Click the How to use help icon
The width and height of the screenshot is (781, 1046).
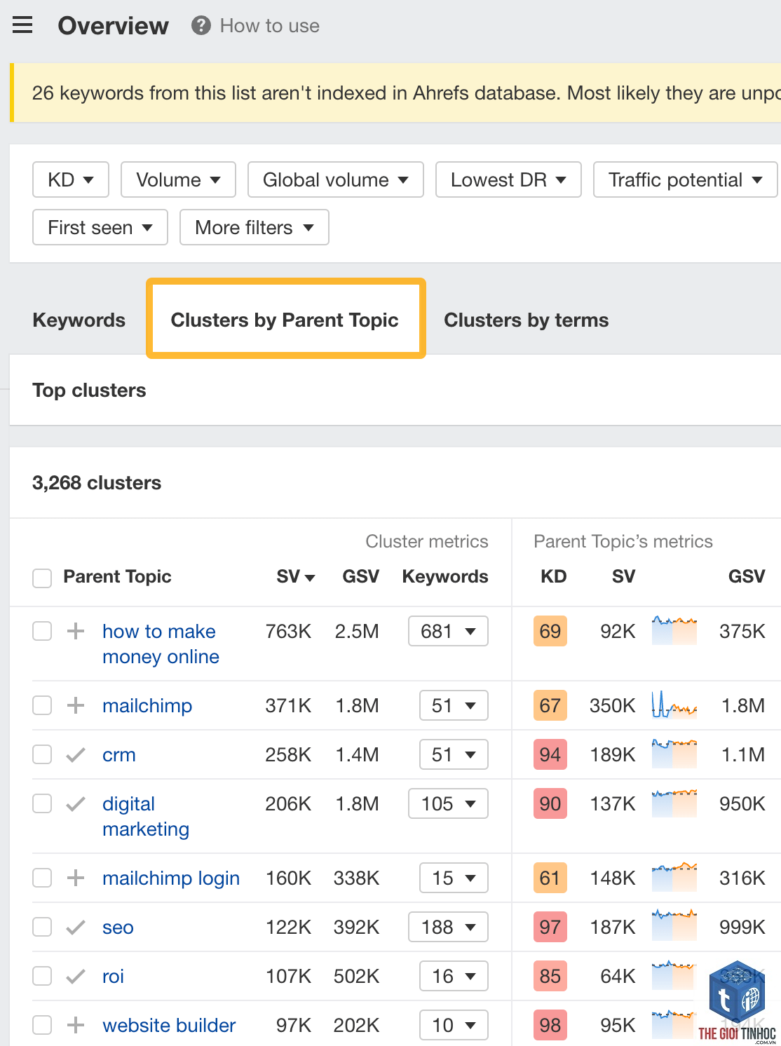click(201, 26)
